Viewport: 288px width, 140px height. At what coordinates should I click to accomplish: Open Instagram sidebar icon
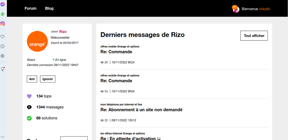3,24
